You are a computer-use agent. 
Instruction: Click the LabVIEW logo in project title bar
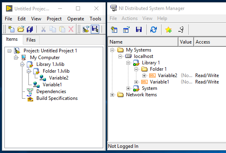point(9,8)
